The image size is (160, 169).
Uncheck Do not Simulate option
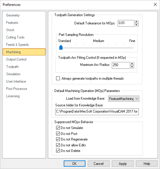point(58,128)
